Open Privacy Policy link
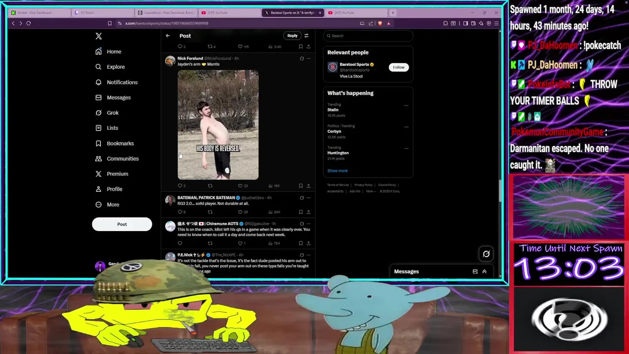 tap(364, 185)
